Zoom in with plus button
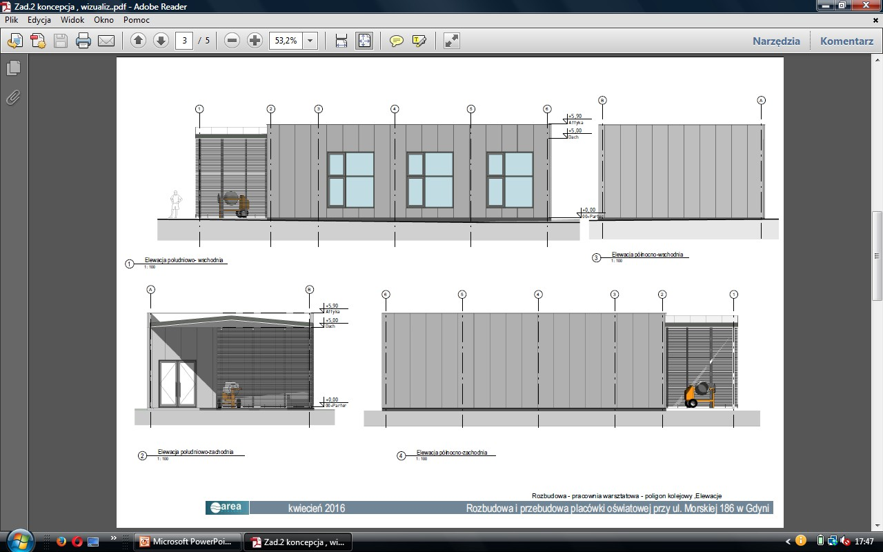Viewport: 883px width, 552px height. [x=255, y=41]
